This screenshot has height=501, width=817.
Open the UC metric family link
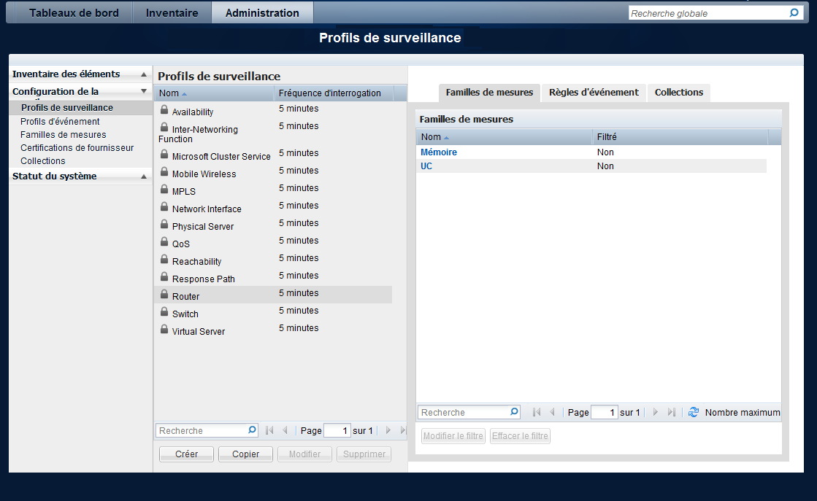click(x=426, y=166)
